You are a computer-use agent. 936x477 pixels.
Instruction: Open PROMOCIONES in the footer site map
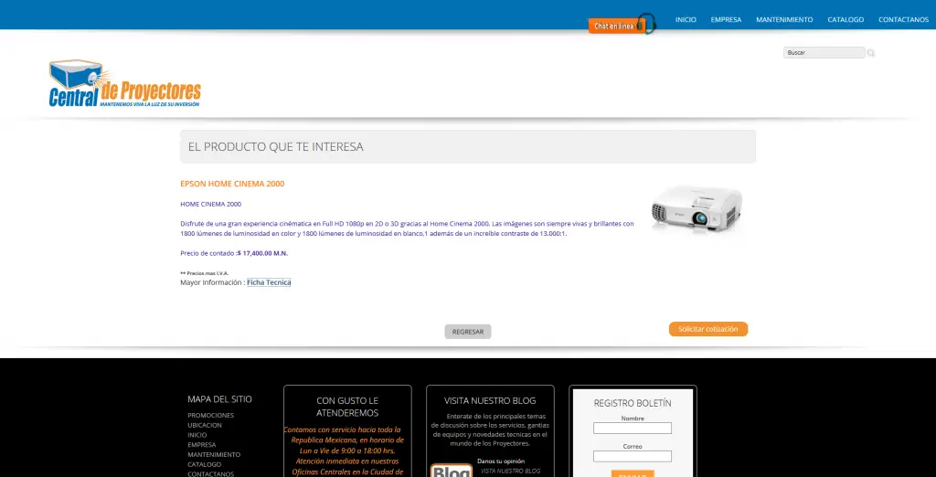click(211, 415)
